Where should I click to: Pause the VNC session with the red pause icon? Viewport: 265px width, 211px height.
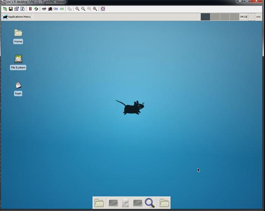coord(30,9)
